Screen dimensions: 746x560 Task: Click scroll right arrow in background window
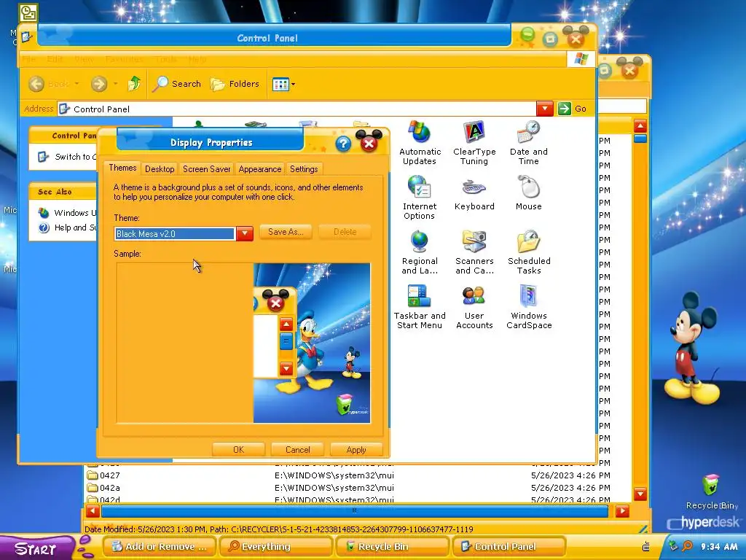coord(622,511)
